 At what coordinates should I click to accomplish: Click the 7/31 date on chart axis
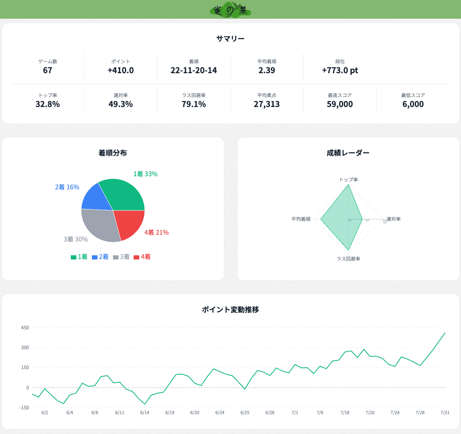445,413
